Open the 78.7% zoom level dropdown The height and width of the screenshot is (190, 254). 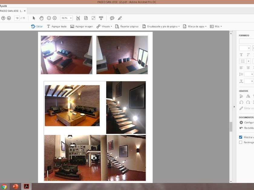(67, 18)
